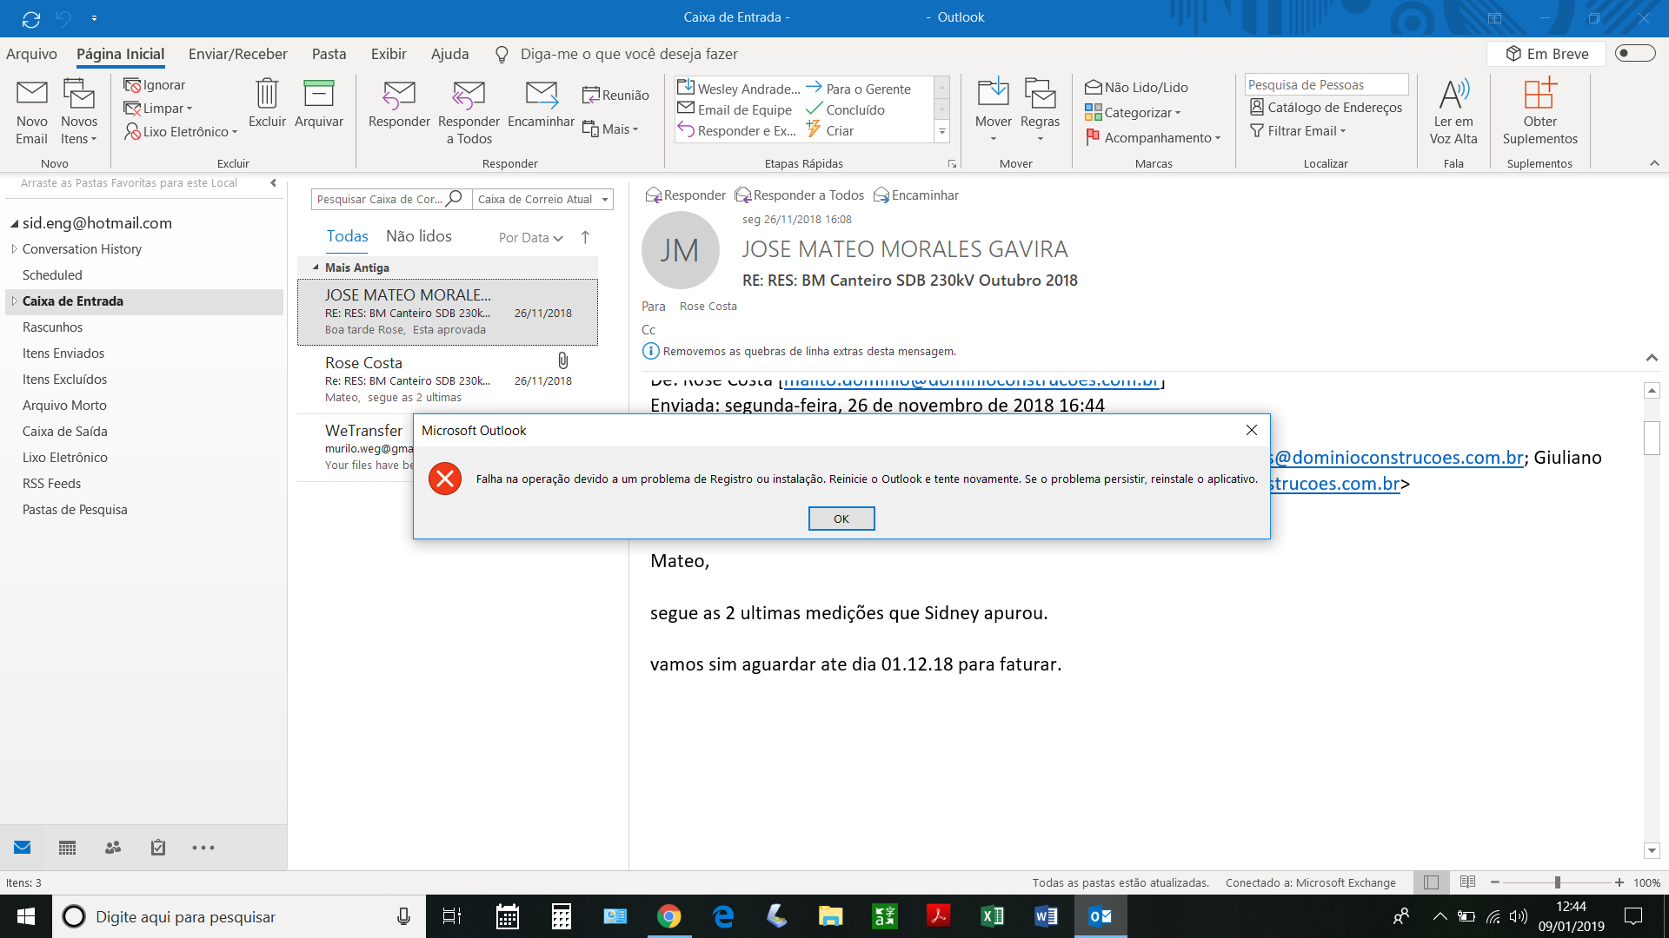This screenshot has height=938, width=1669.
Task: Click the Pesquisar Caixa de Correio field
Action: pos(380,200)
